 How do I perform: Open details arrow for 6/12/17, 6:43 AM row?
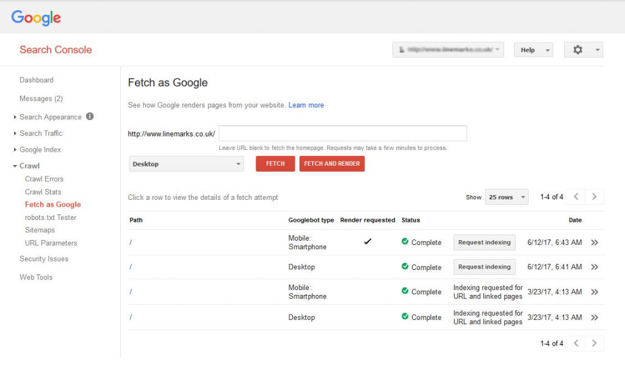click(x=594, y=243)
